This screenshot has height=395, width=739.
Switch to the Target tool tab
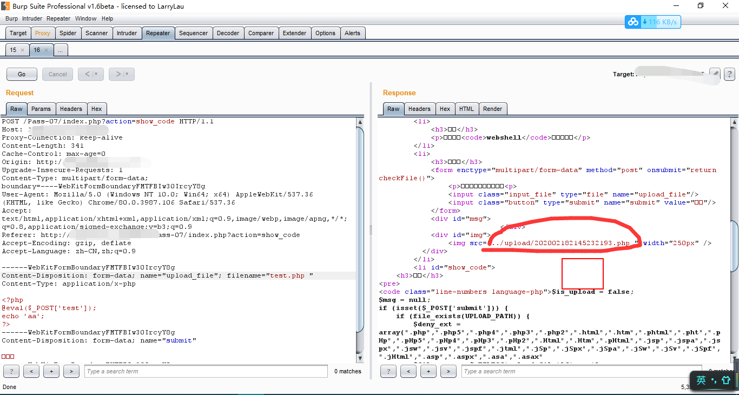tap(18, 33)
